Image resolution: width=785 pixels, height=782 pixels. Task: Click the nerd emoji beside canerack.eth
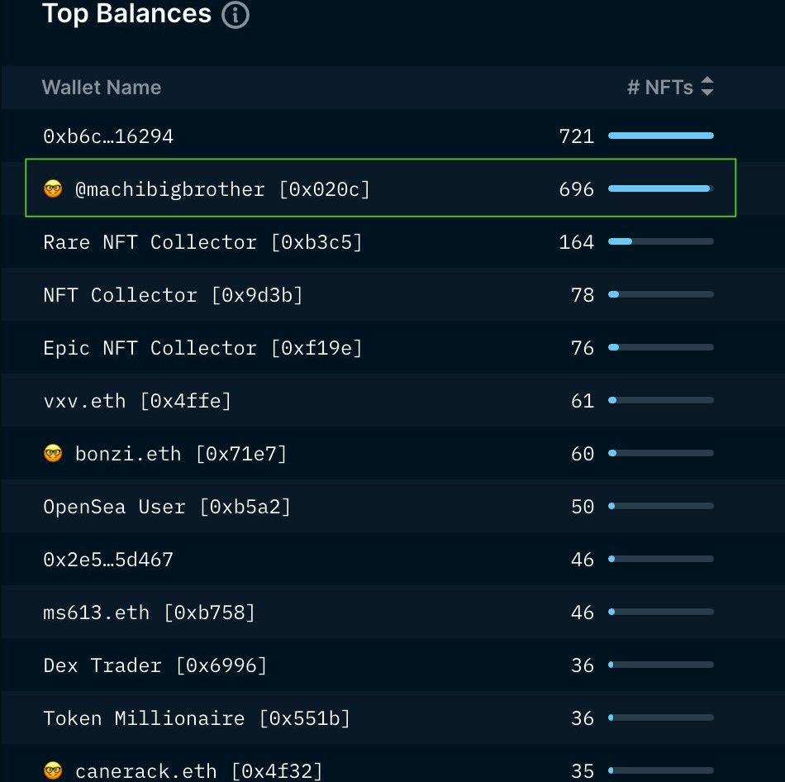53,770
